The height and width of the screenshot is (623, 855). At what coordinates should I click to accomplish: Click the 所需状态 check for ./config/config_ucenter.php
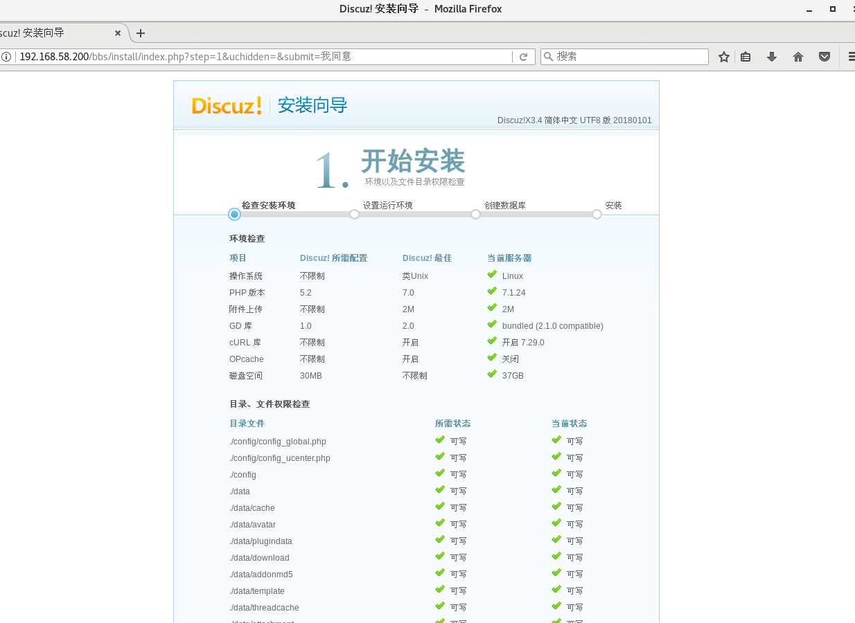(x=440, y=457)
